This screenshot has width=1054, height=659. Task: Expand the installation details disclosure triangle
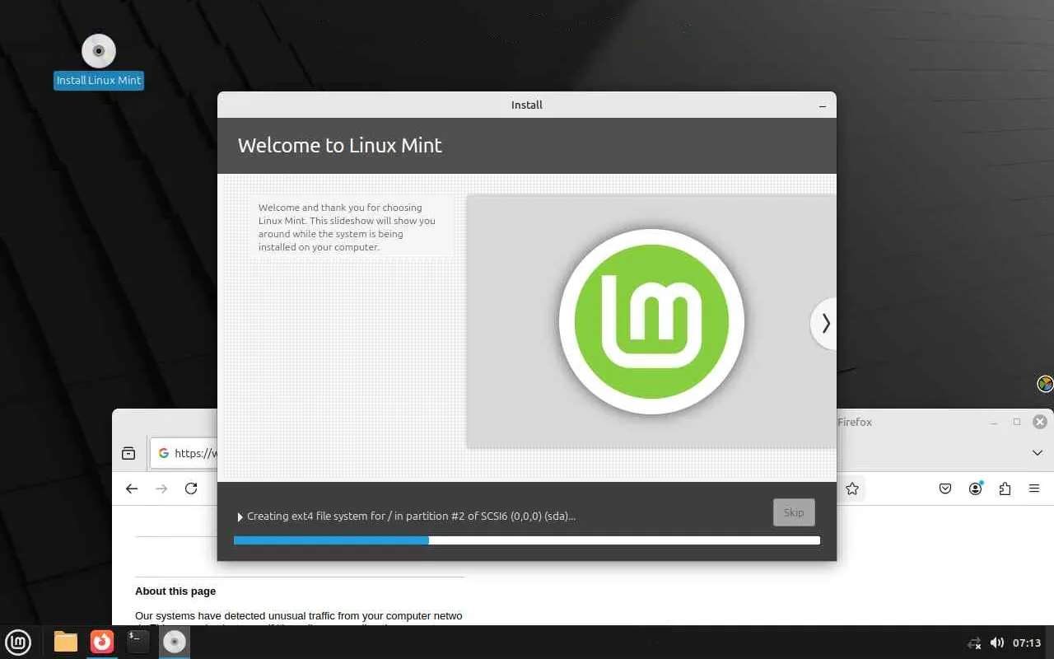click(x=240, y=517)
